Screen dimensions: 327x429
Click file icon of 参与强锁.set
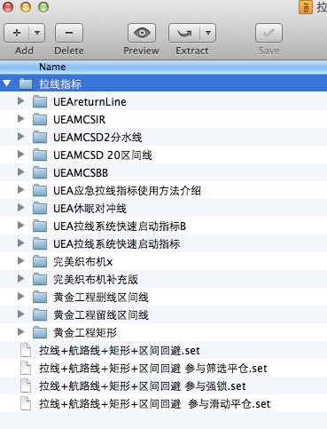pos(26,385)
